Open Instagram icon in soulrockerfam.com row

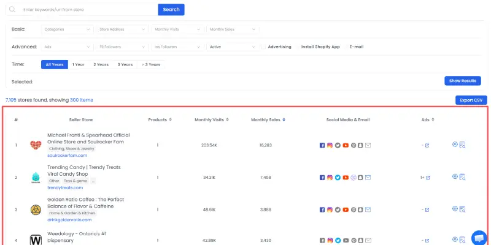(x=330, y=145)
